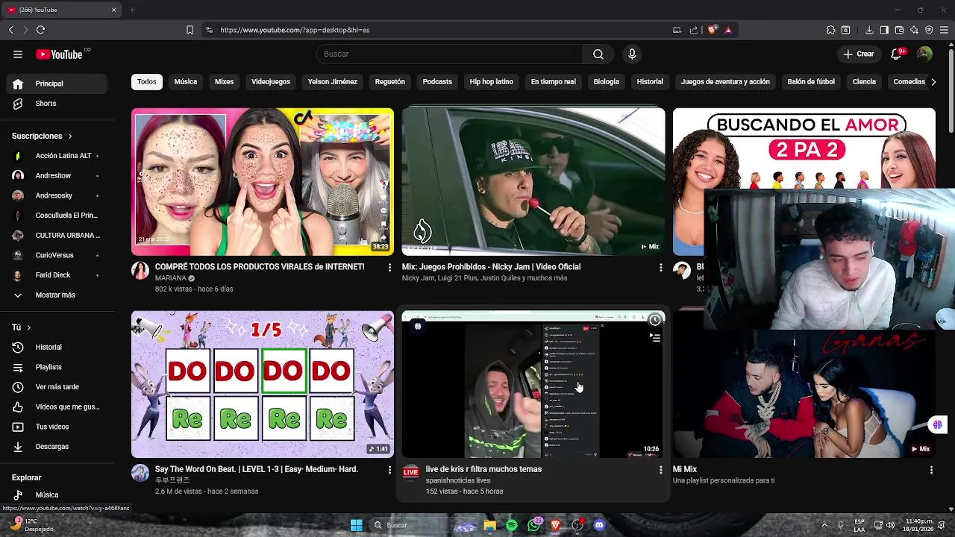Select the Hip hop latino filter chip
The image size is (955, 537).
pos(492,82)
